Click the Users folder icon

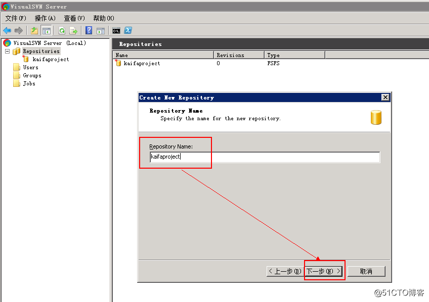[x=16, y=67]
